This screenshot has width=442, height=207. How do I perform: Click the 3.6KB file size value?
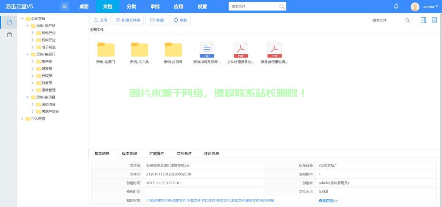click(324, 192)
